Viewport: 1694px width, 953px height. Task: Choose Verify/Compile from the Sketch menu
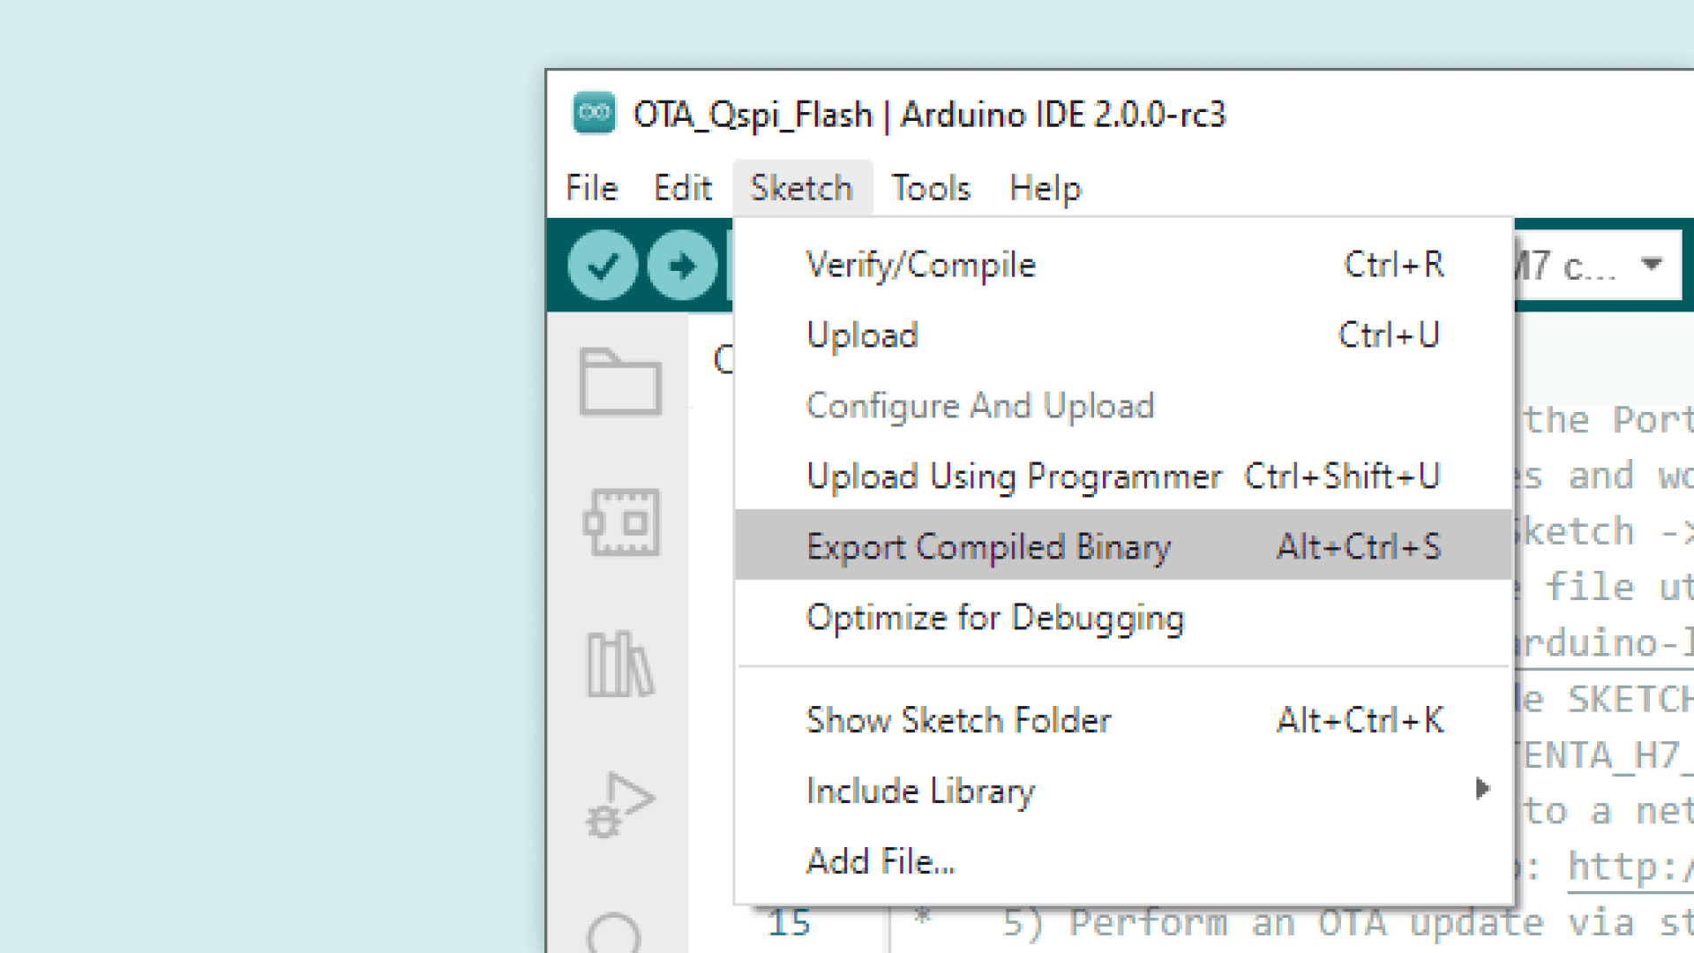(920, 265)
